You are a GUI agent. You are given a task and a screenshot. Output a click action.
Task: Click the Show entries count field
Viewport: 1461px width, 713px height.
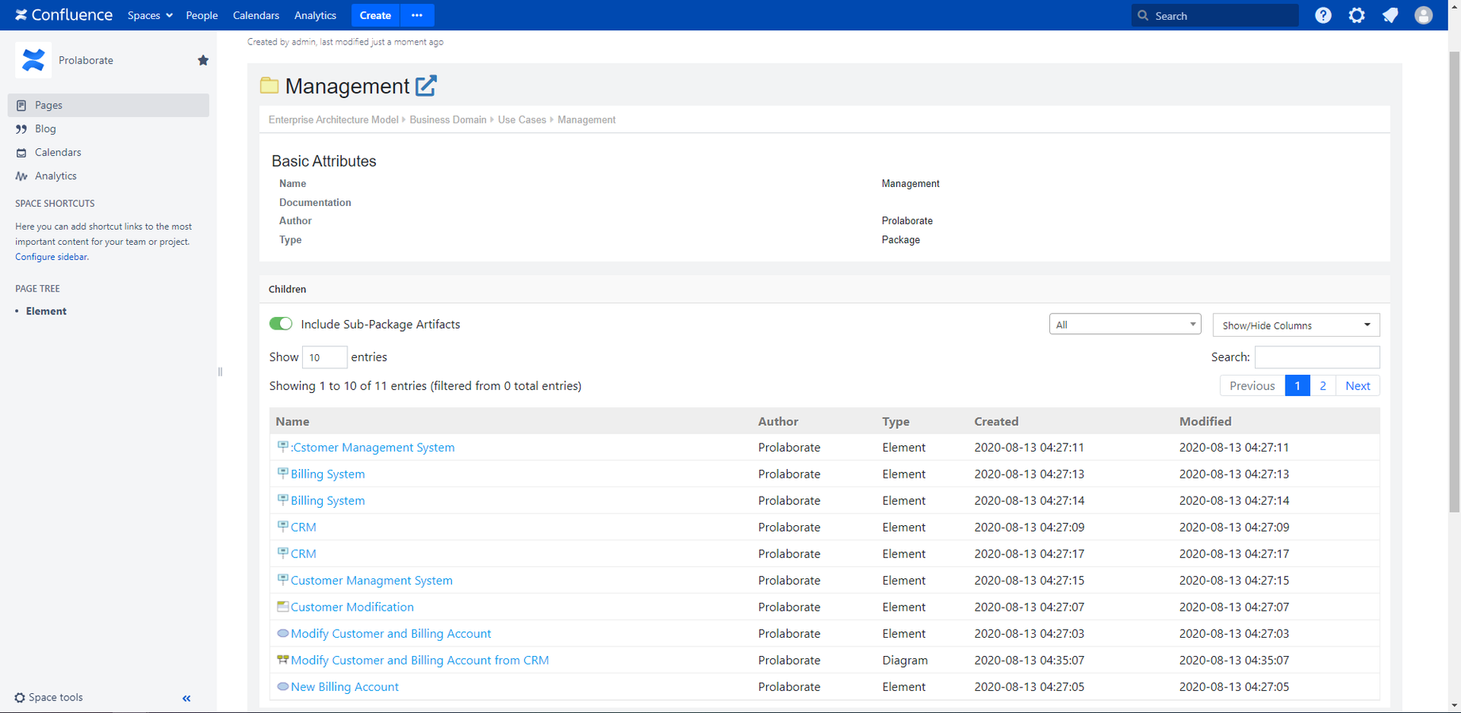324,357
